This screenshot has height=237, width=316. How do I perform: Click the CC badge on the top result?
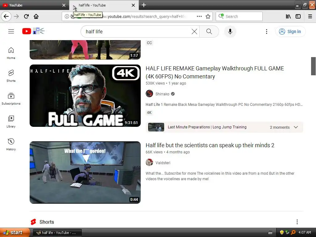tap(149, 43)
